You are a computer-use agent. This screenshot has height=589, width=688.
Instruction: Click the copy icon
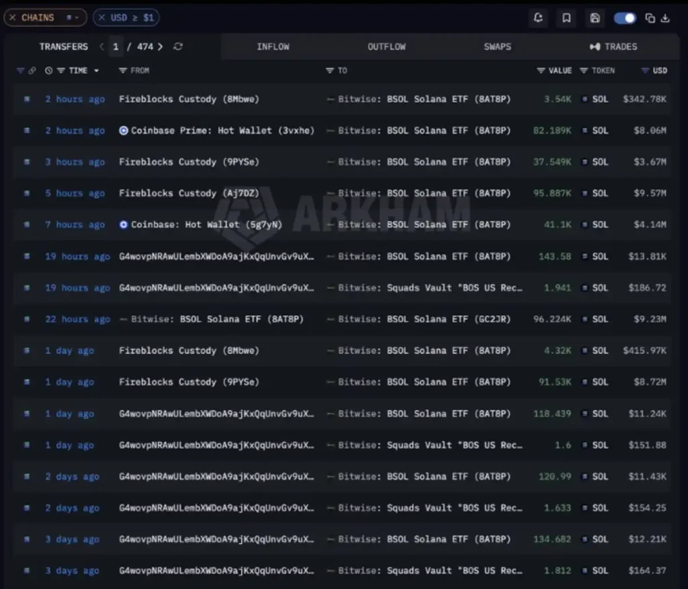click(x=650, y=18)
